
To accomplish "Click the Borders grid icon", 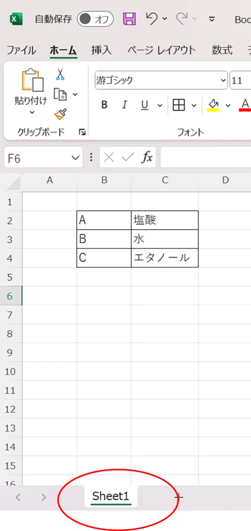I will [179, 105].
